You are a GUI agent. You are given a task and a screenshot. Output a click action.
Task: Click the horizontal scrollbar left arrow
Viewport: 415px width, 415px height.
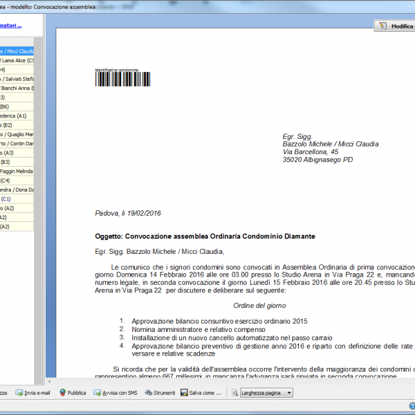[x=49, y=381]
